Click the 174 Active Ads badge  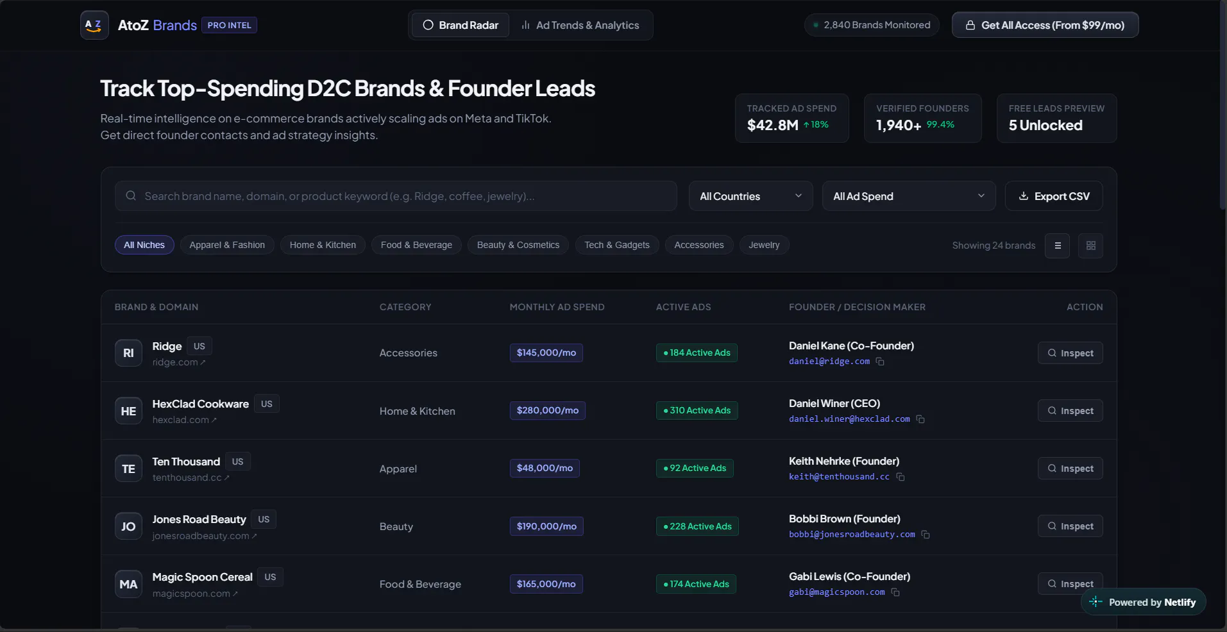click(696, 584)
